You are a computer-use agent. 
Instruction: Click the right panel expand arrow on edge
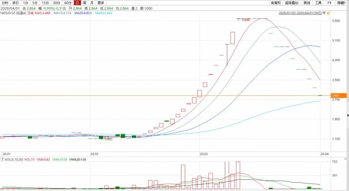[x=348, y=115]
